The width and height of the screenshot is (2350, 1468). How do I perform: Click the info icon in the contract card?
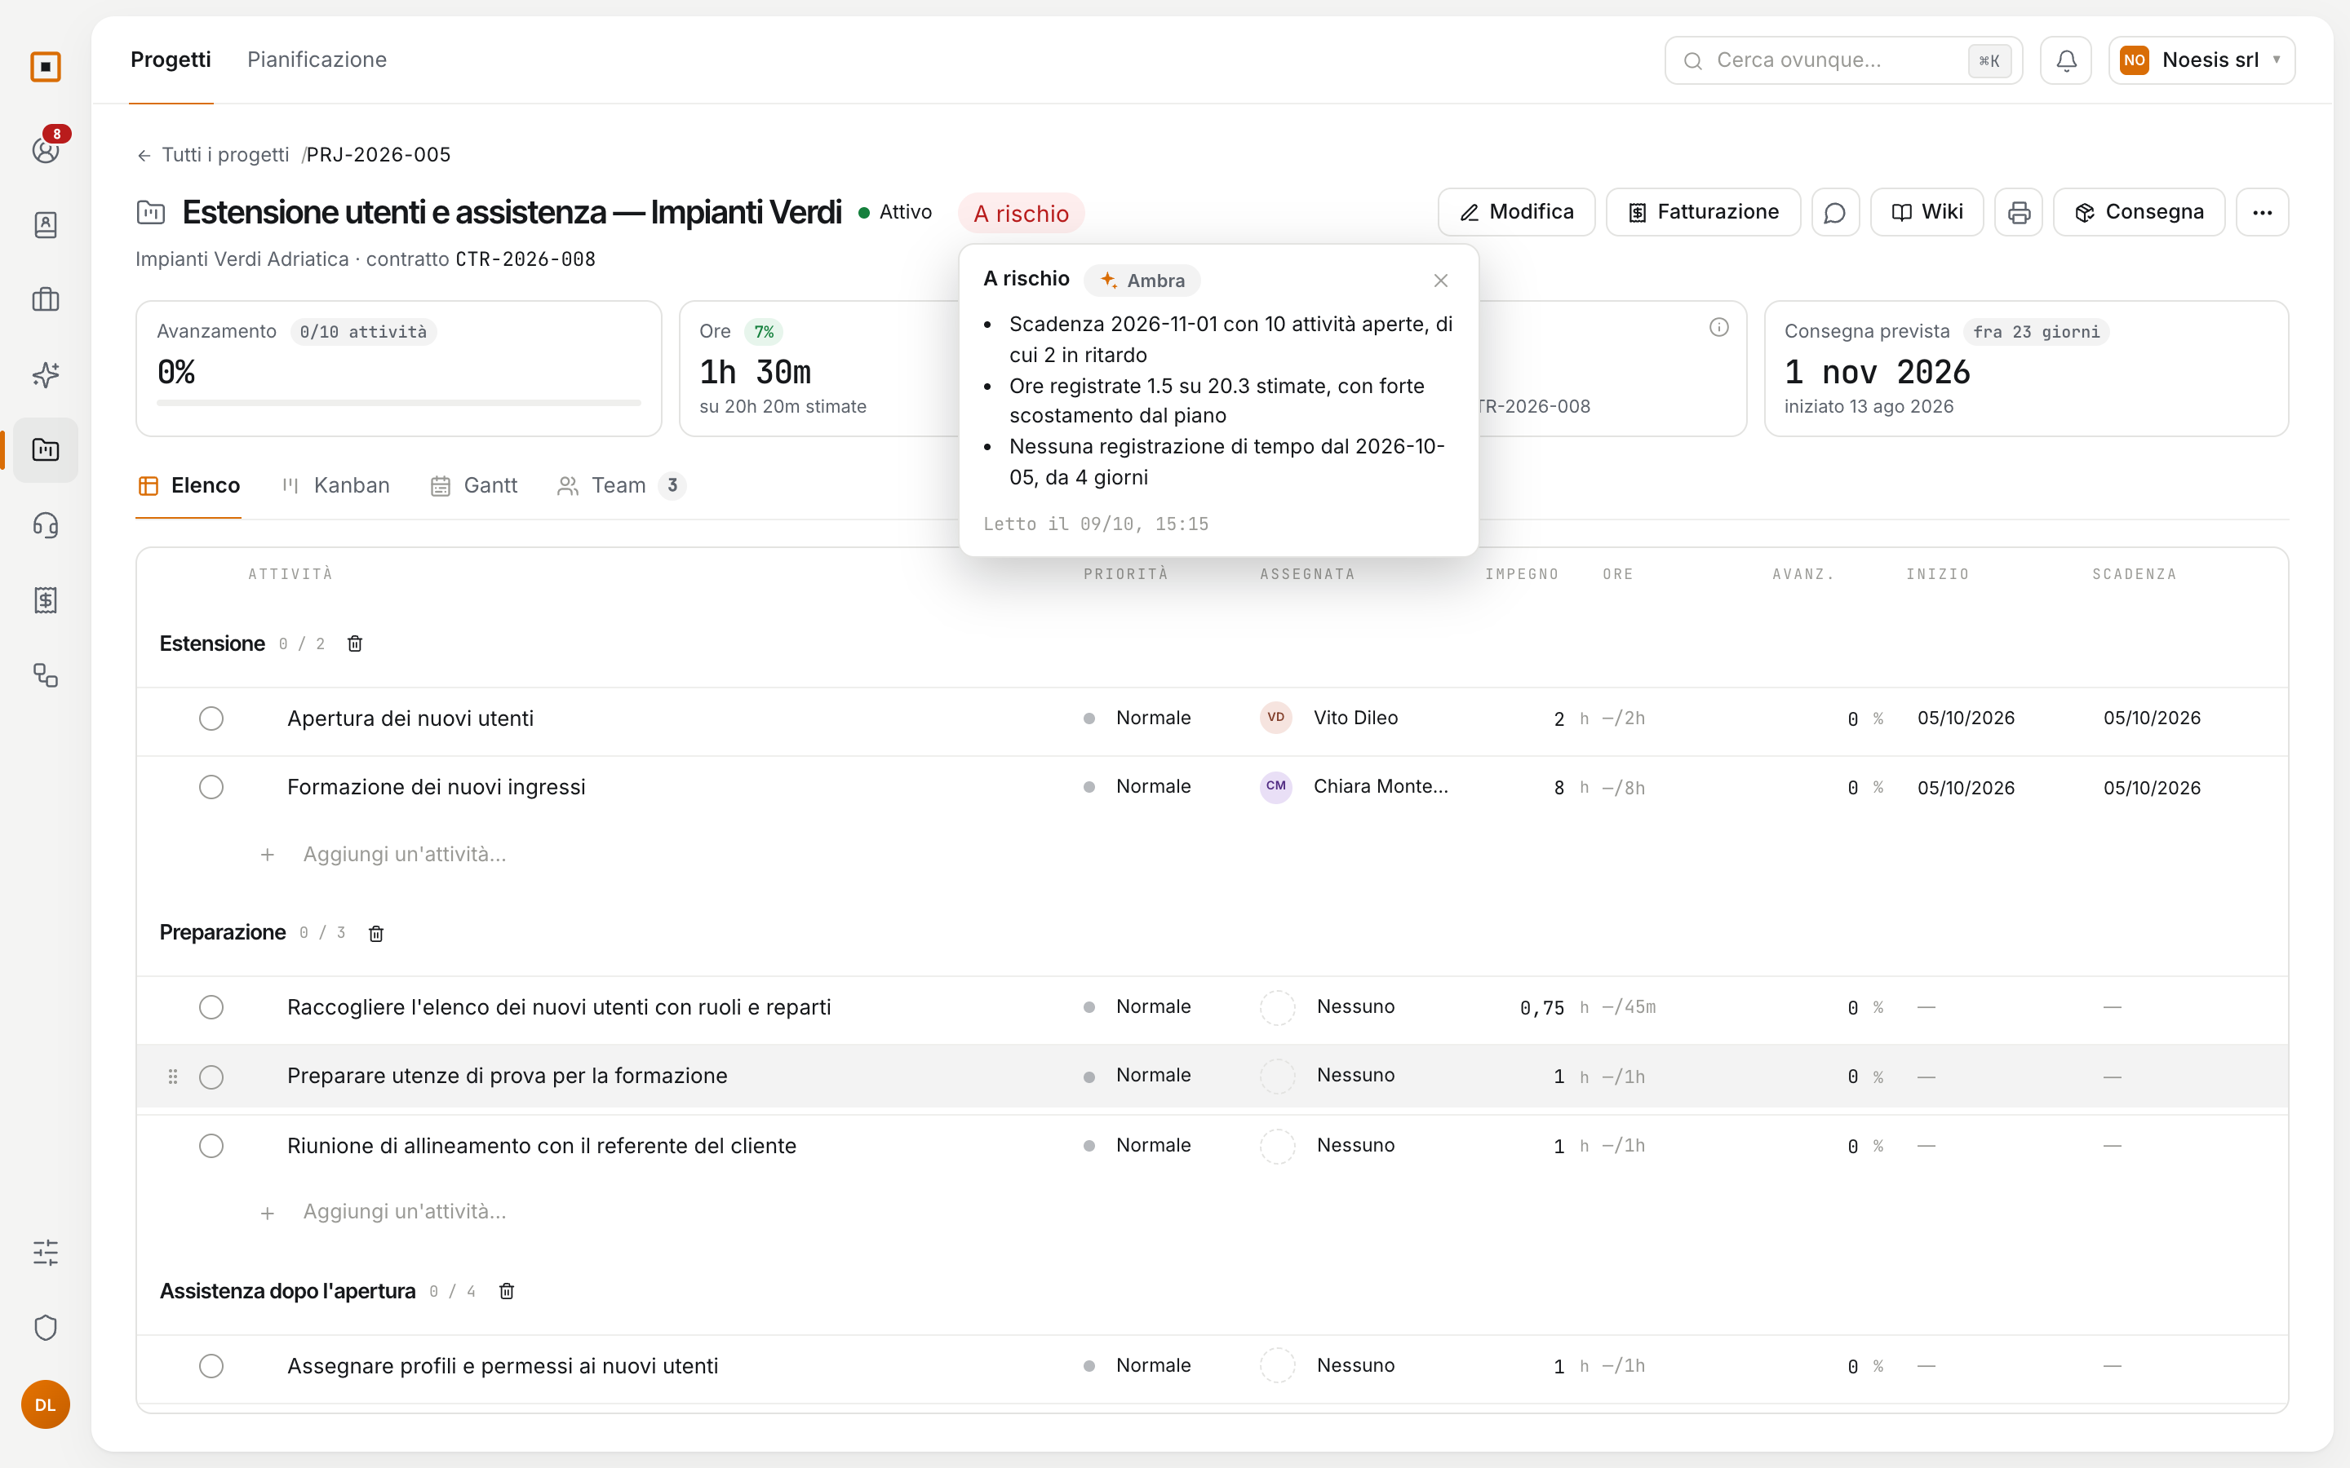pyautogui.click(x=1718, y=327)
